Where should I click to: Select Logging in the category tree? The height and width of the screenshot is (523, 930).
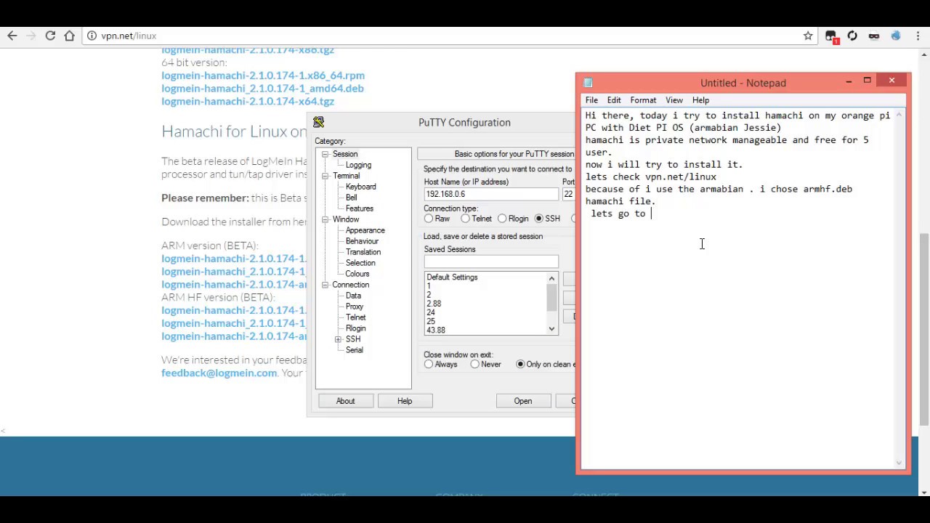click(x=358, y=165)
